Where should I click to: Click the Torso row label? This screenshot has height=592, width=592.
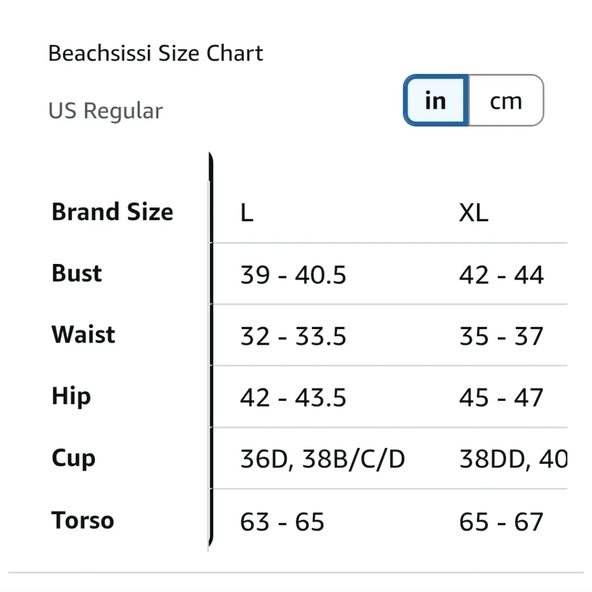tap(82, 520)
